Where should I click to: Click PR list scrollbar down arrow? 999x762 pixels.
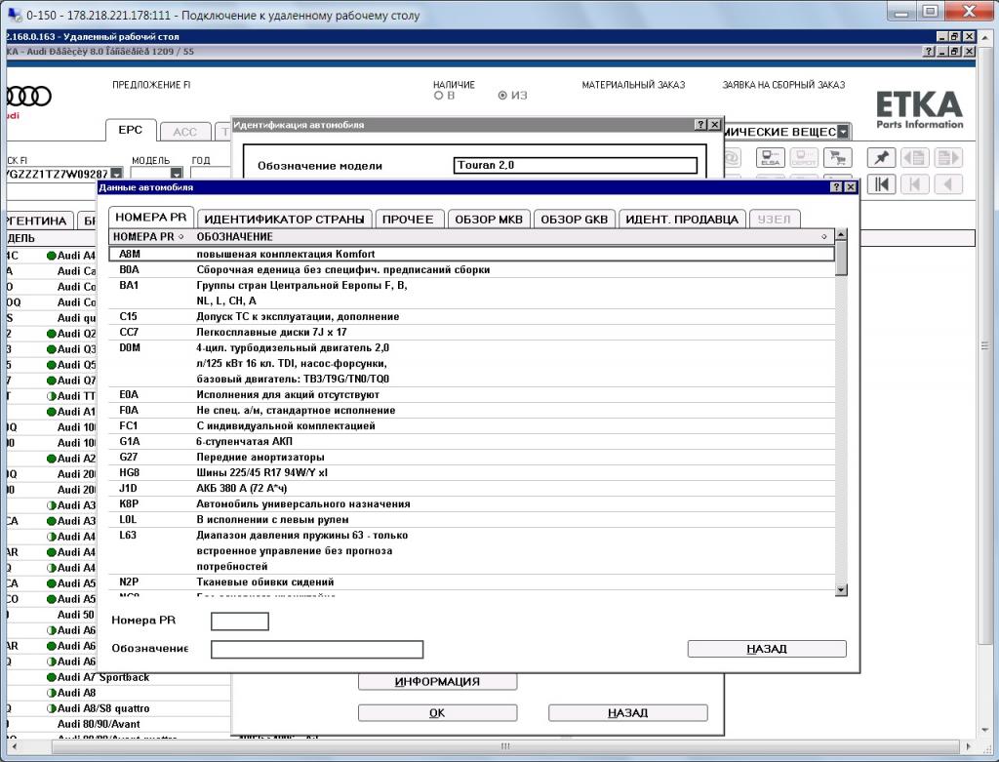tap(841, 590)
